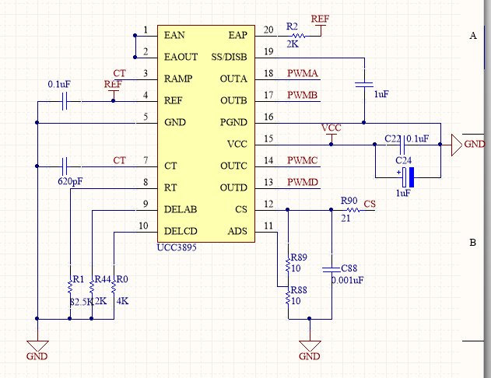Select the 0.001uF value of C88

pyautogui.click(x=348, y=280)
